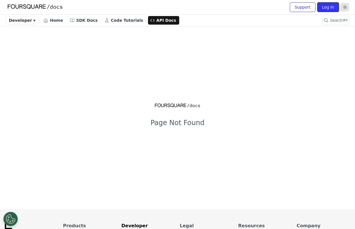The height and width of the screenshot is (229, 355).
Task: Click the Support button
Action: coord(303,7)
